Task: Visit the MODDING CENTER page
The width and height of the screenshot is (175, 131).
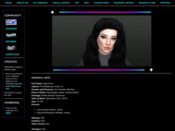Action: pos(124,3)
